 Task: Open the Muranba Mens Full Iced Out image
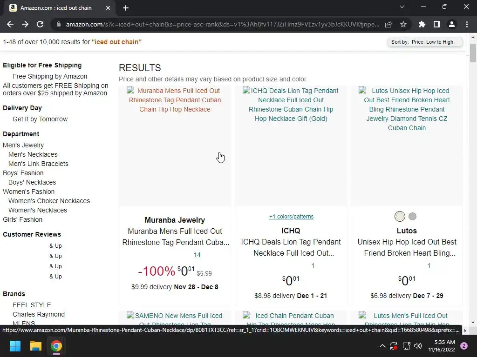click(x=175, y=145)
